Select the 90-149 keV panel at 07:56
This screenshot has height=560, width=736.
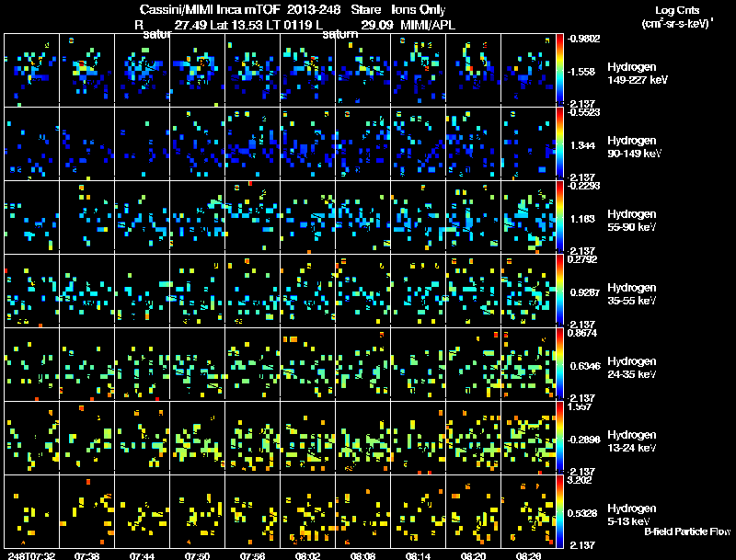[252, 143]
